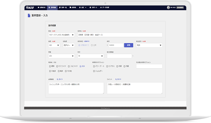Check the フルワイド checkbox
This screenshot has height=123, width=211.
[69, 66]
